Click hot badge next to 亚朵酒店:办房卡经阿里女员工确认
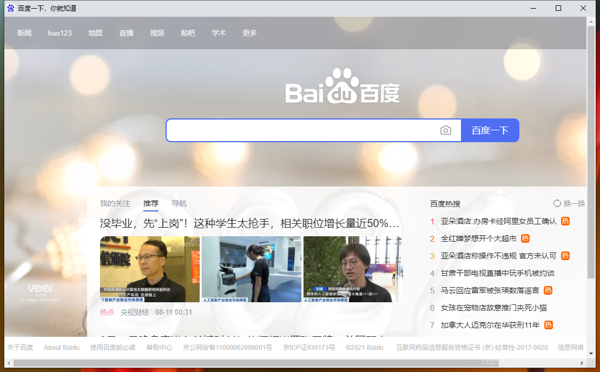This screenshot has height=372, width=600. [565, 221]
